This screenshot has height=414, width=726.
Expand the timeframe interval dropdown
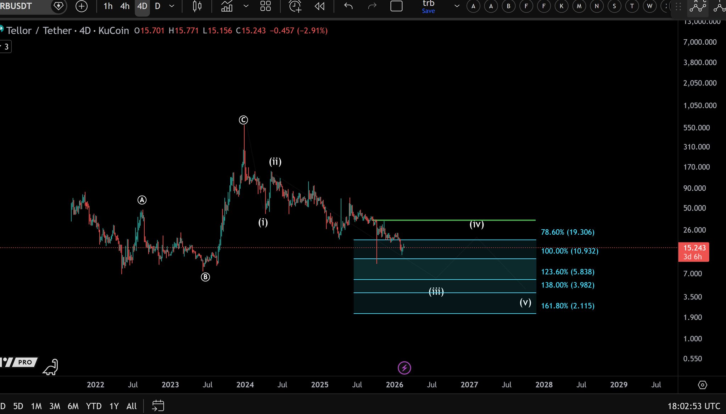pyautogui.click(x=172, y=6)
